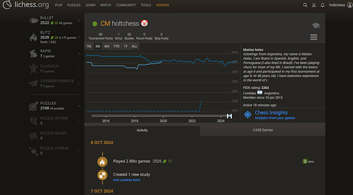Viewport: 353px width, 195px height.
Task: Click the Bullet rating icon
Action: point(34,20)
